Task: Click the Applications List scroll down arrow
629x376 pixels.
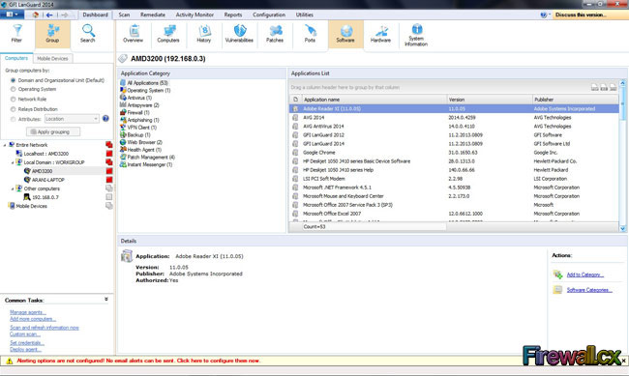Action: (x=623, y=228)
